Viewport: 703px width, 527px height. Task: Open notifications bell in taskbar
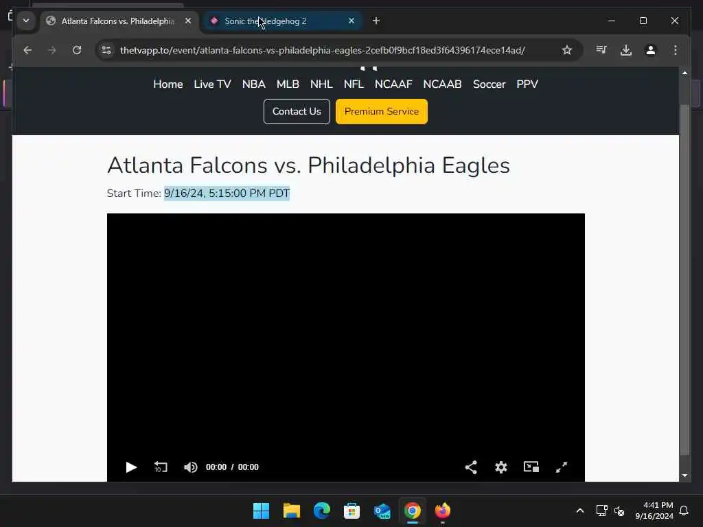[684, 511]
